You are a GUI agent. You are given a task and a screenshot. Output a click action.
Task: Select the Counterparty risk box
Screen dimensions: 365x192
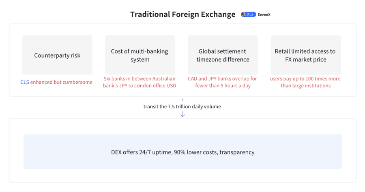[x=57, y=55]
